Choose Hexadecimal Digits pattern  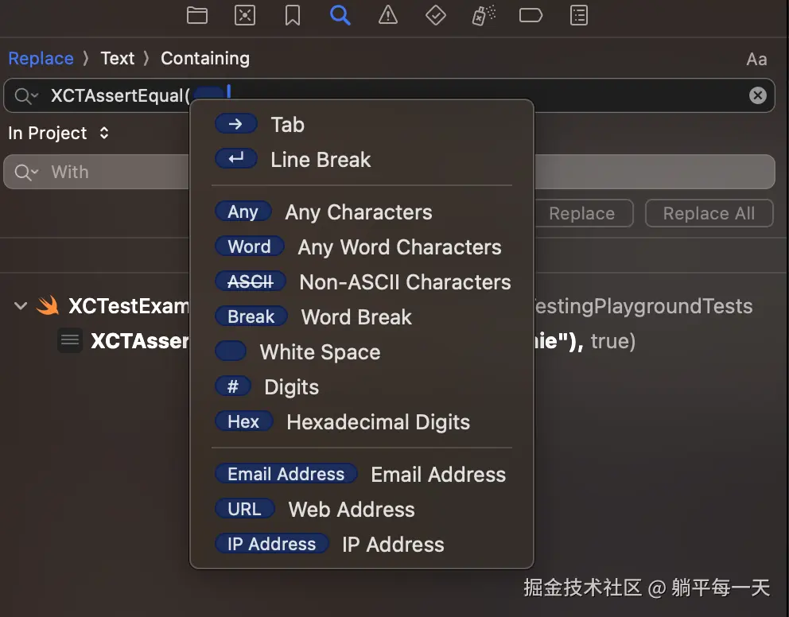pos(361,421)
